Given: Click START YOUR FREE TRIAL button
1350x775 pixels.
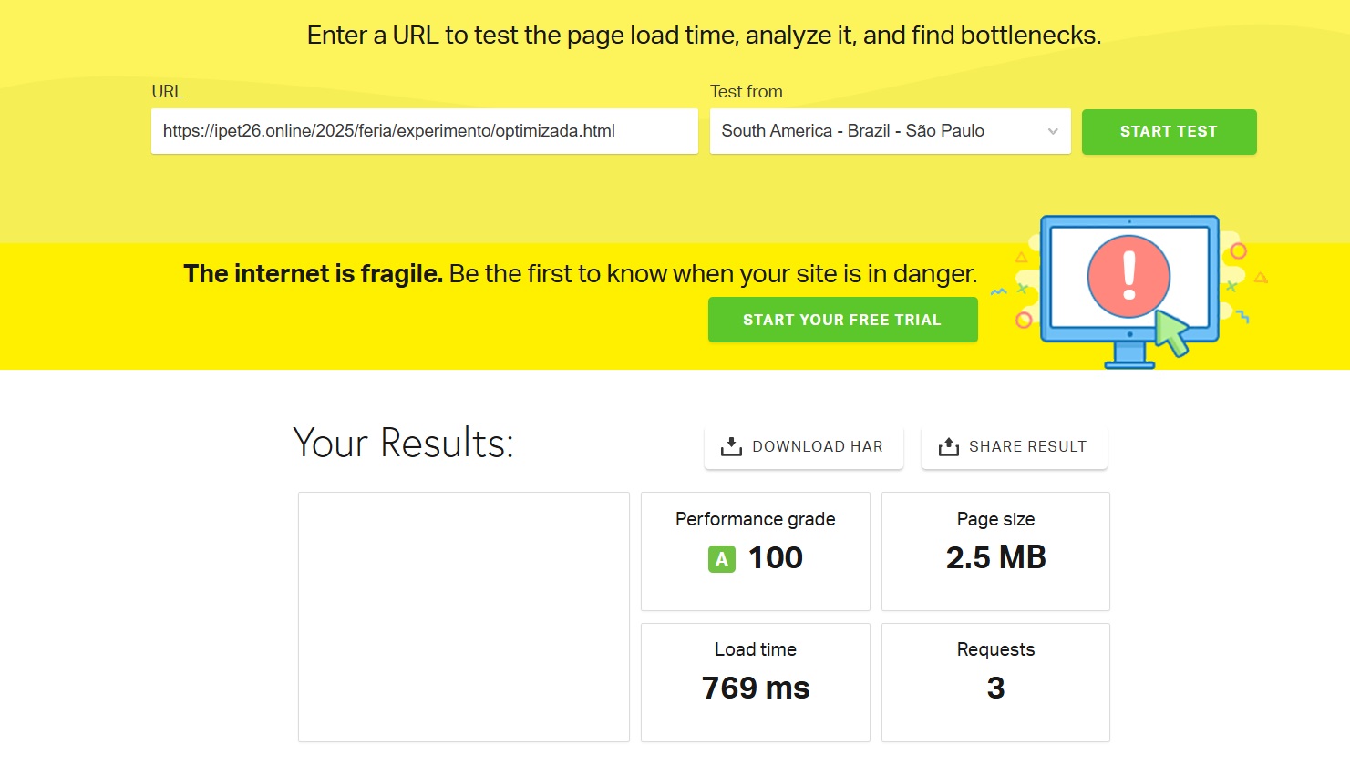Looking at the screenshot, I should [842, 320].
